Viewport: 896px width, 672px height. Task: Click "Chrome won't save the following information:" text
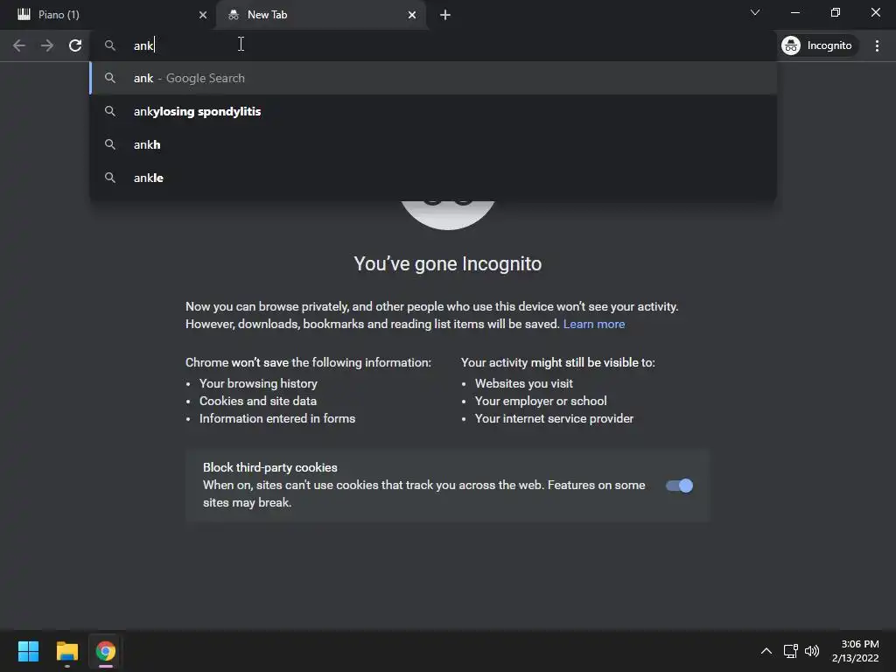coord(308,363)
